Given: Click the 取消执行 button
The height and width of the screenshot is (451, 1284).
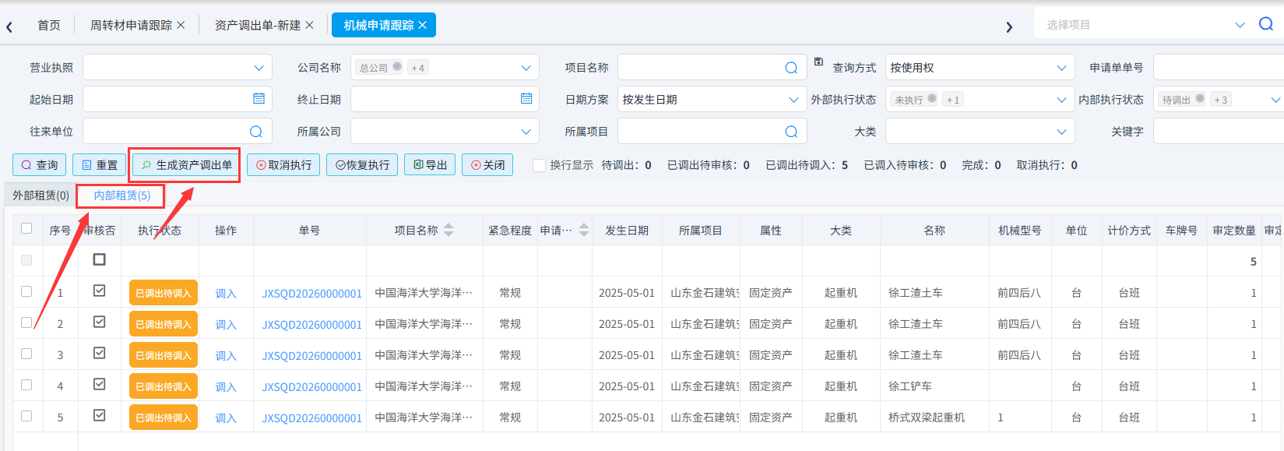Looking at the screenshot, I should tap(283, 165).
